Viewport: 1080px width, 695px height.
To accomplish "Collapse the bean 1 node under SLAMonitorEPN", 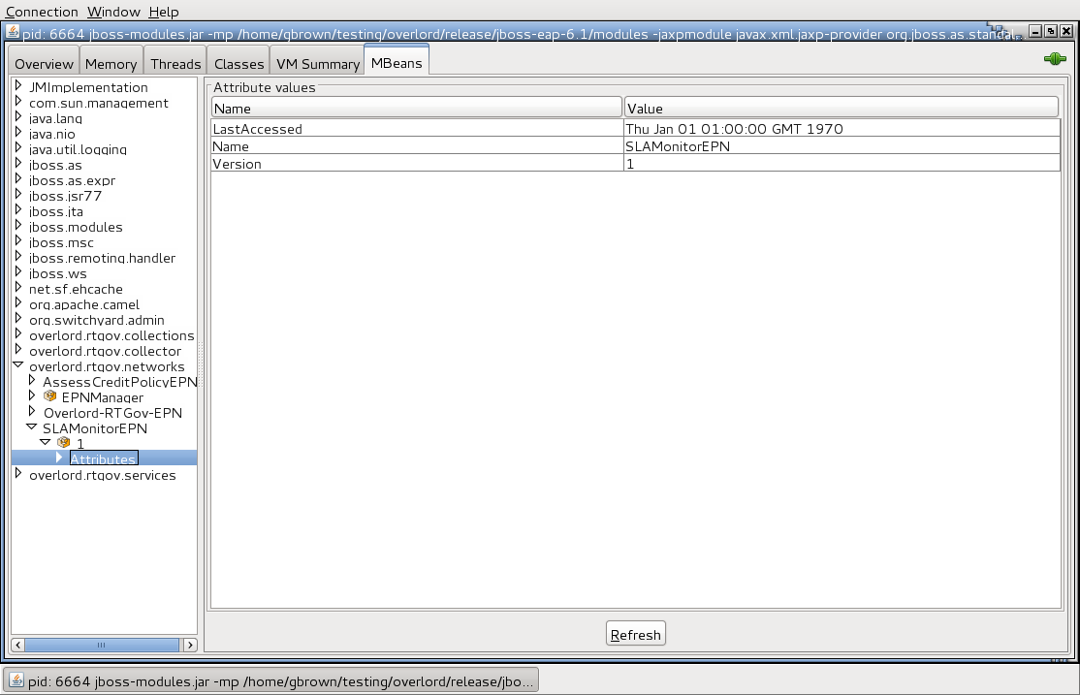I will [x=45, y=443].
